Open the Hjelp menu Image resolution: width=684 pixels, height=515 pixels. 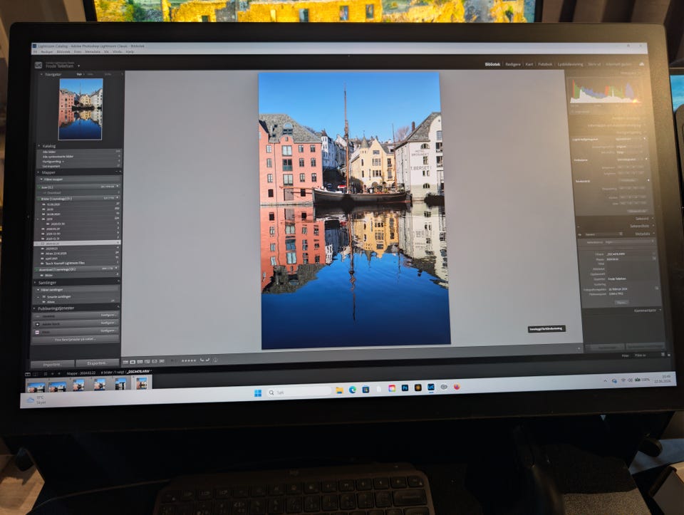[x=130, y=51]
